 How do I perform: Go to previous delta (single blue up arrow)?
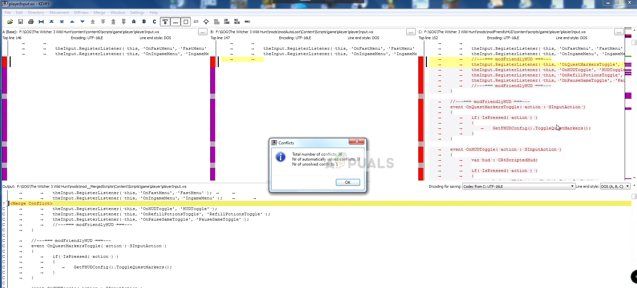pos(72,22)
